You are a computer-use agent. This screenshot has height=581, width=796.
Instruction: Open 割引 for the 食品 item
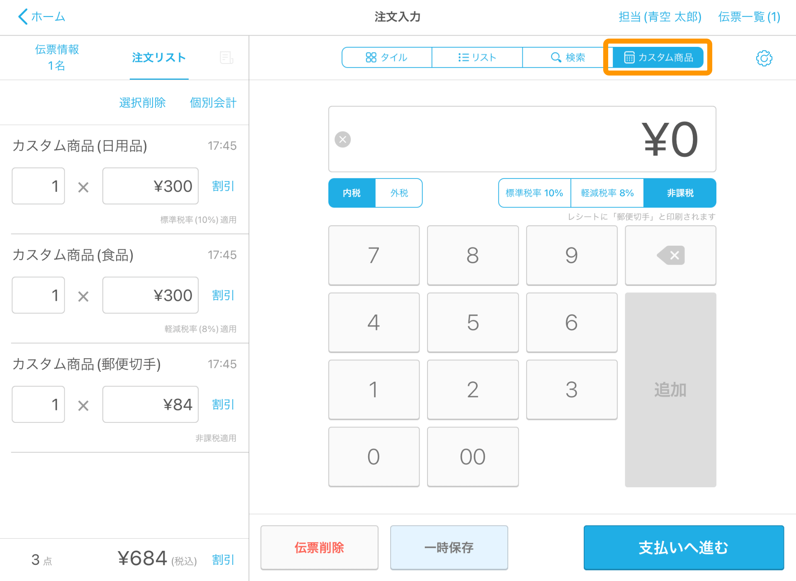pos(223,295)
